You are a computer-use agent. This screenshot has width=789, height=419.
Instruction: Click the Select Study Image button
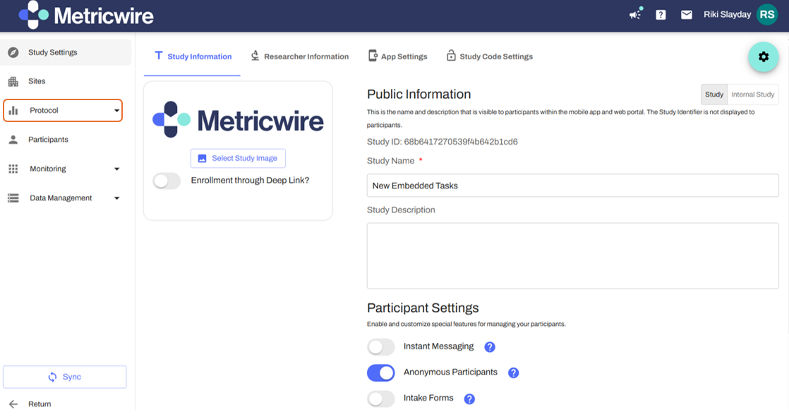pos(238,159)
